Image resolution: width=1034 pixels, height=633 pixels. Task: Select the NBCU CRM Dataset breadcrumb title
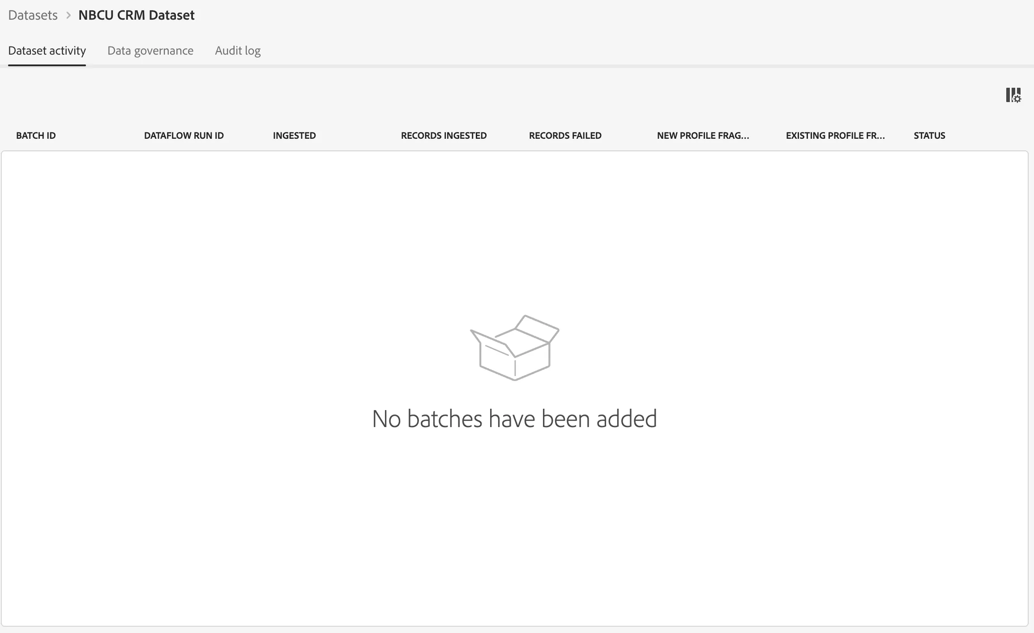tap(136, 15)
